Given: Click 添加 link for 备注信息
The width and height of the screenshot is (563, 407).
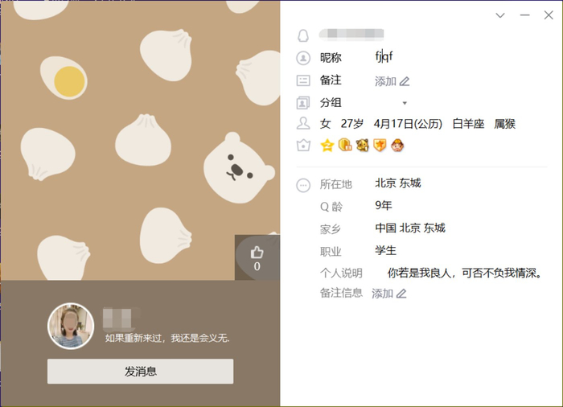Looking at the screenshot, I should [382, 294].
